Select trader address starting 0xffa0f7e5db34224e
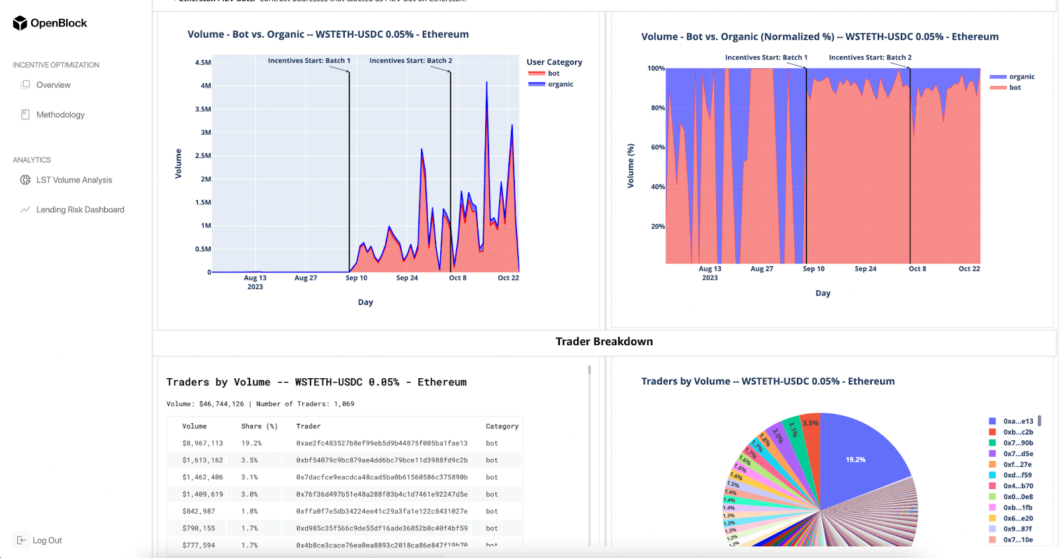The image size is (1059, 558). [382, 512]
